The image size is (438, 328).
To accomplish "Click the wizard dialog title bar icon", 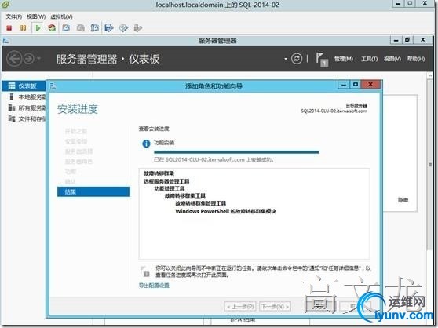I will (53, 86).
